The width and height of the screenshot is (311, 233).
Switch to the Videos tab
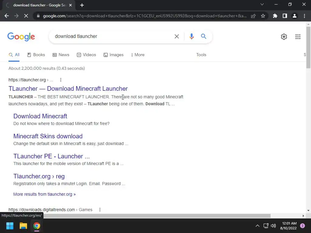pyautogui.click(x=87, y=55)
